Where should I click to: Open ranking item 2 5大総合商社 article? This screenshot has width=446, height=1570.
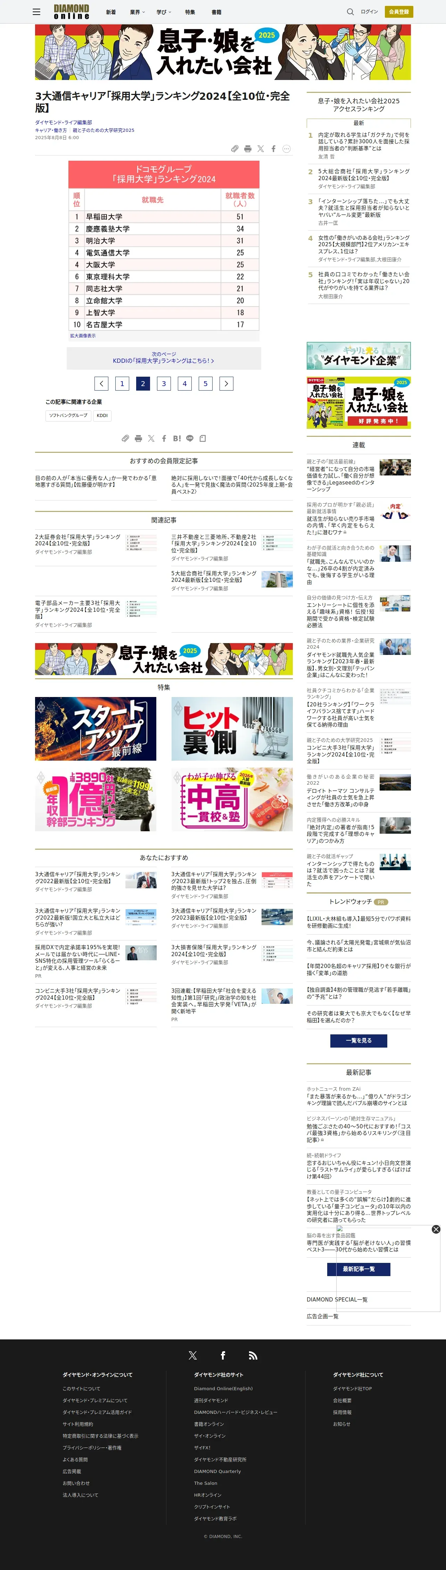364,175
